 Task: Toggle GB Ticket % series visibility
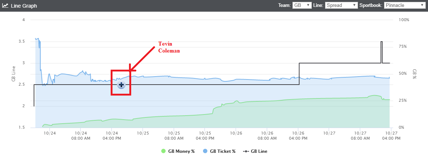click(x=219, y=151)
